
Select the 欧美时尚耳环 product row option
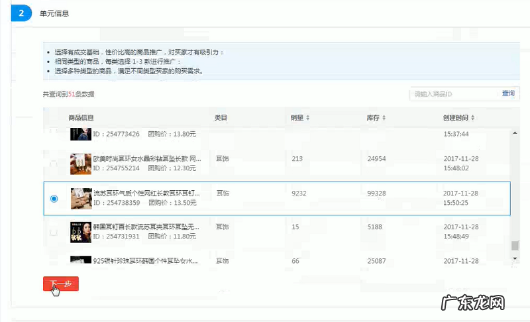pyautogui.click(x=54, y=164)
